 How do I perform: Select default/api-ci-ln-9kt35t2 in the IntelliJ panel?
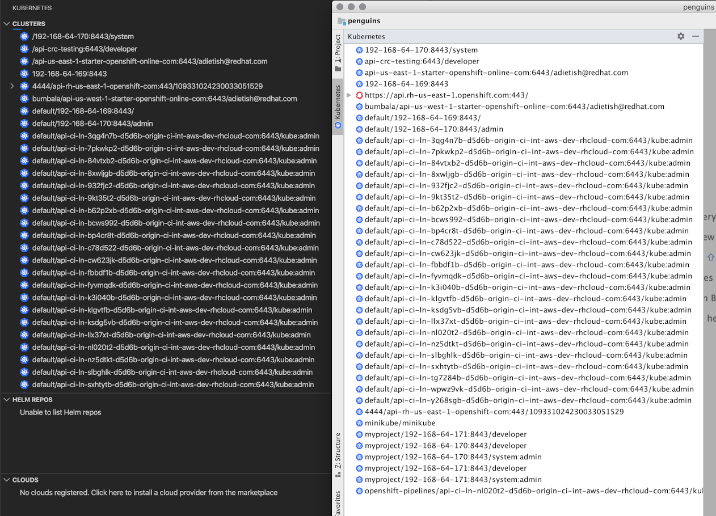527,197
